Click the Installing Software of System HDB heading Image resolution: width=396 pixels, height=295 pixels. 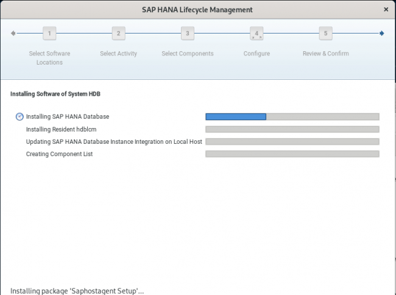click(55, 94)
